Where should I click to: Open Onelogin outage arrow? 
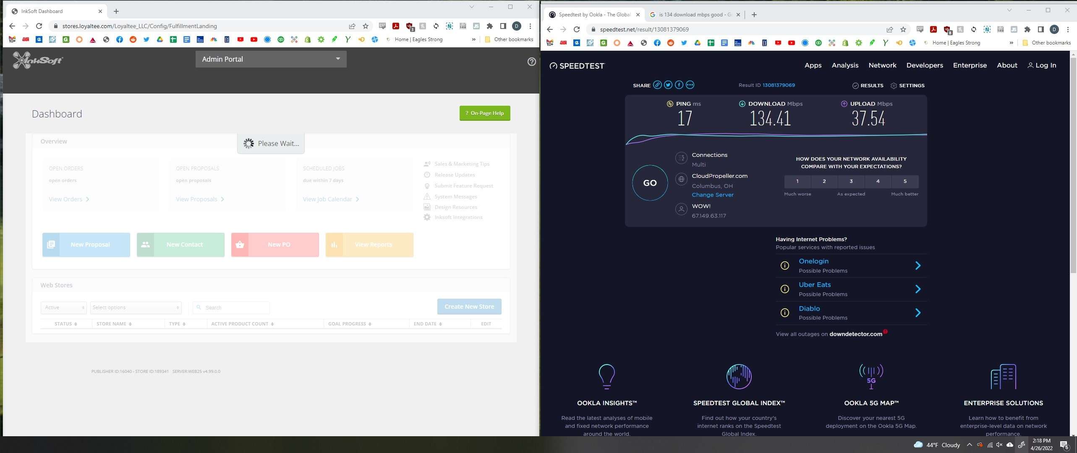[918, 266]
